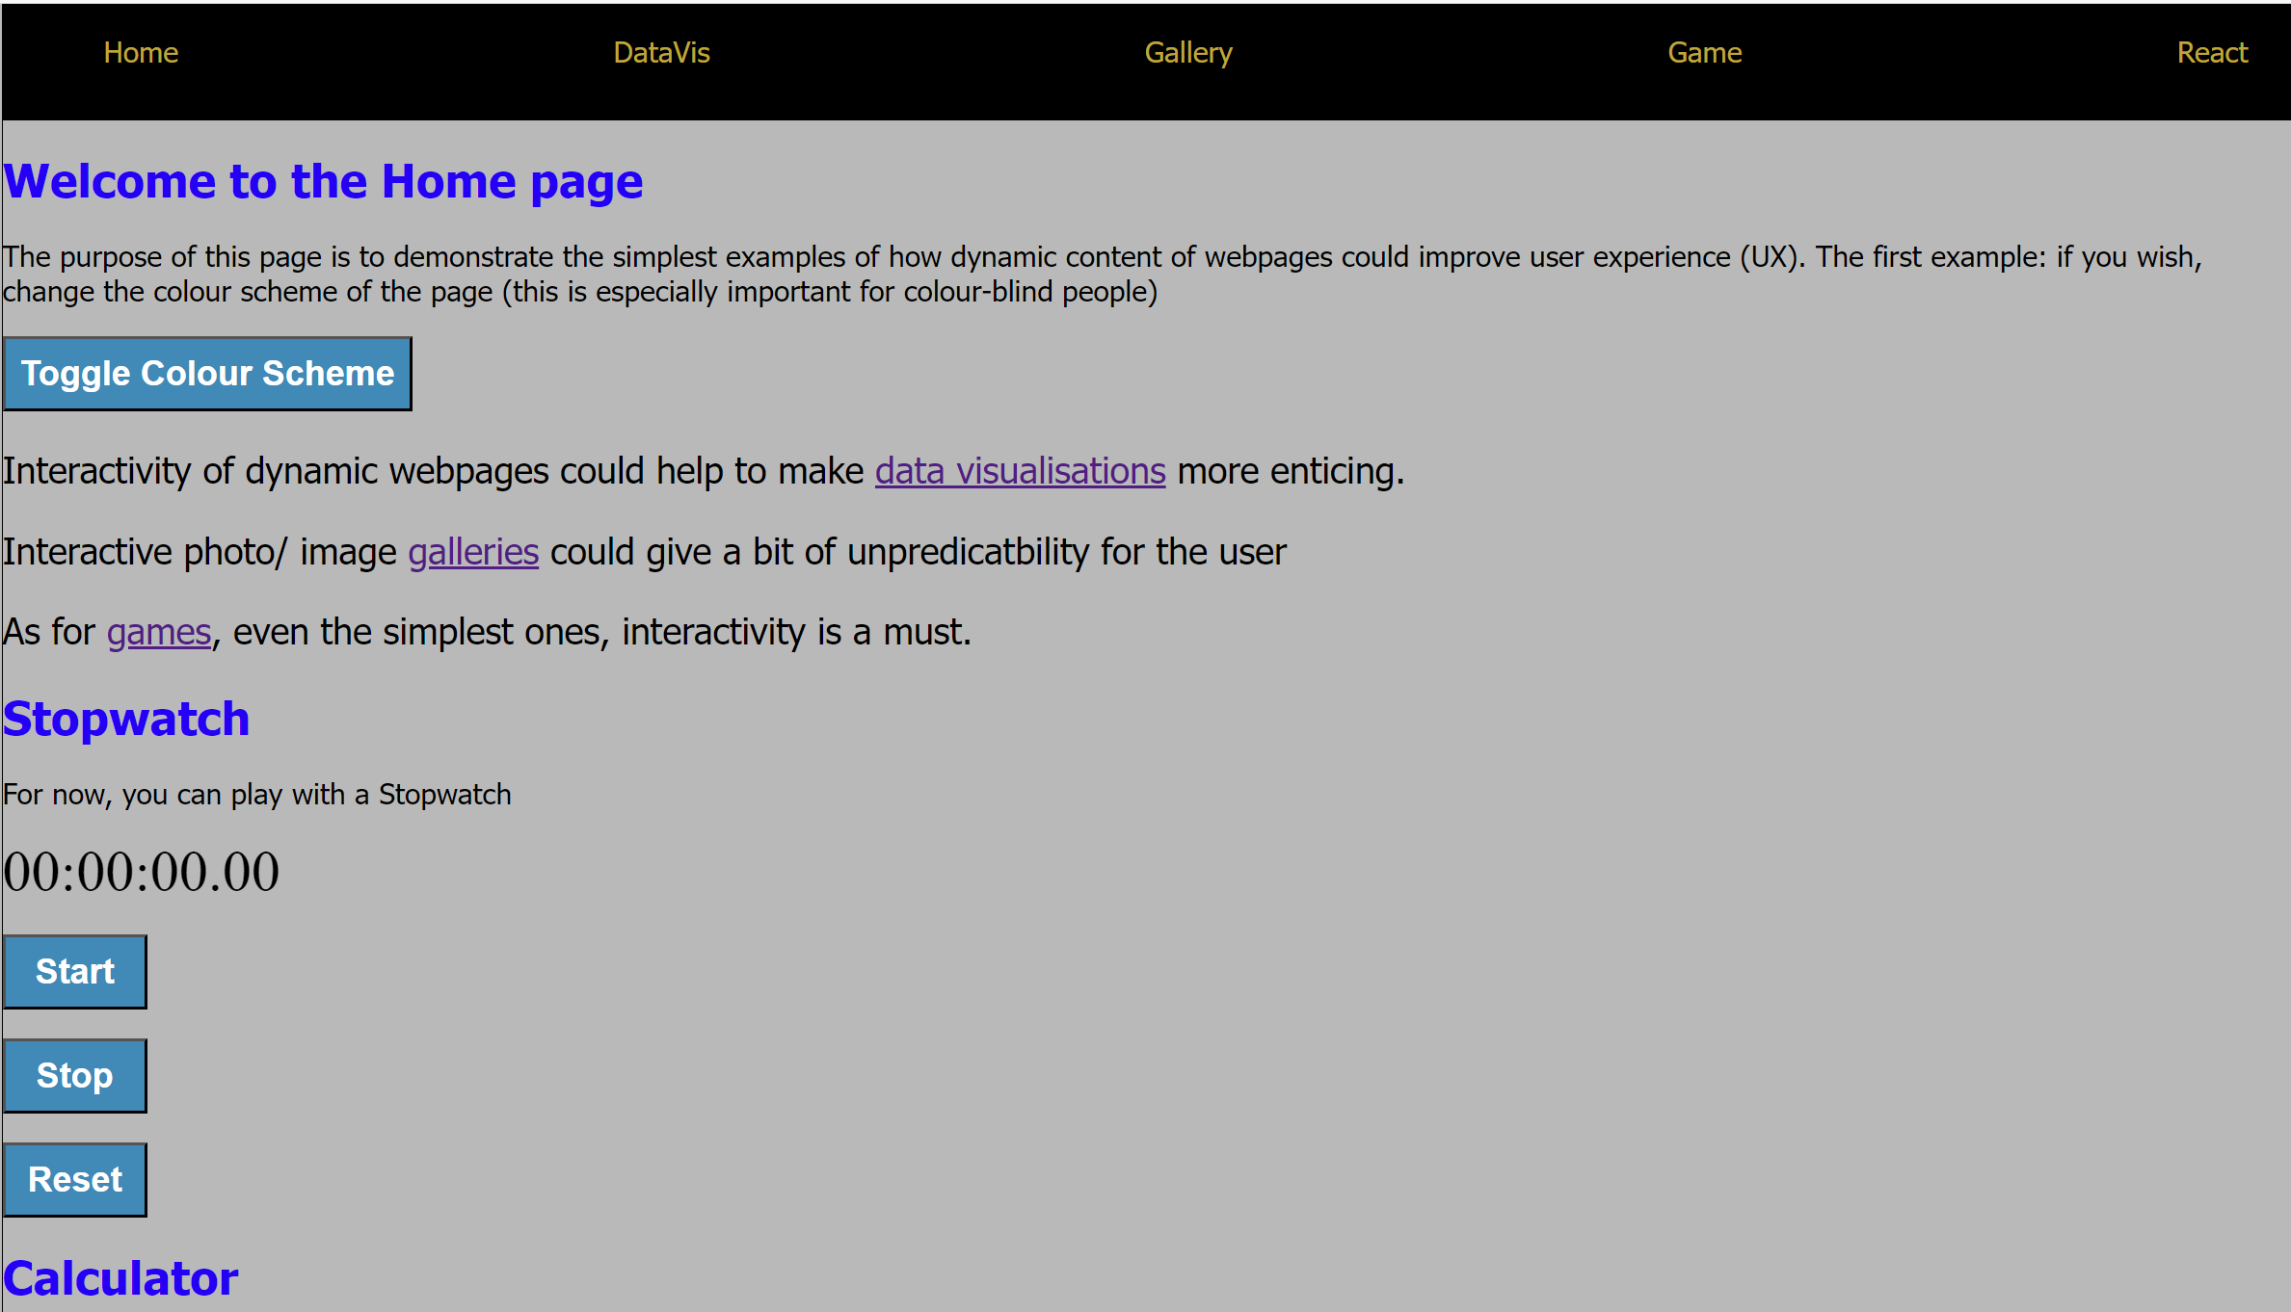The width and height of the screenshot is (2291, 1312).
Task: Start the stopwatch
Action: pos(75,971)
